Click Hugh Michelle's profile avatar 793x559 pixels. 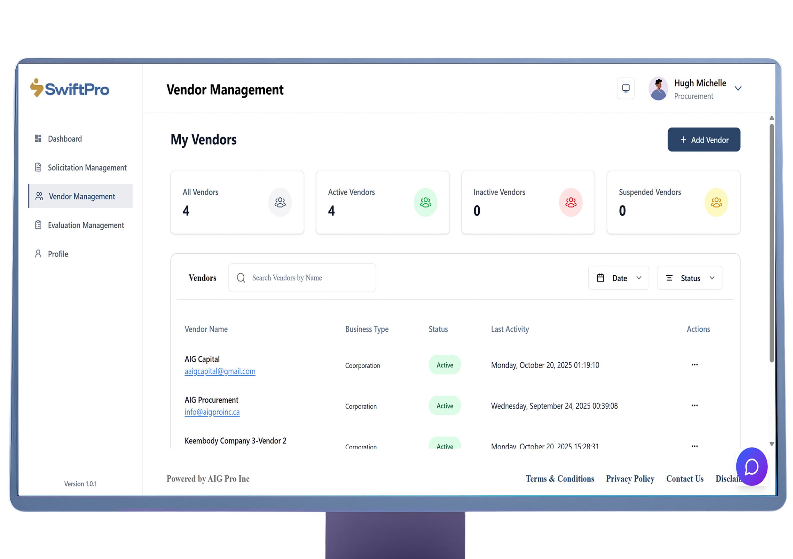pos(658,89)
